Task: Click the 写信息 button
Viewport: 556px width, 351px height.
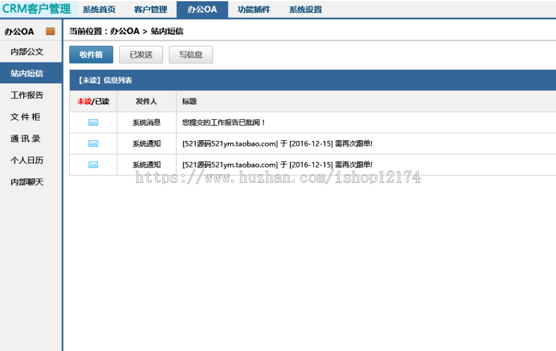Action: 191,54
